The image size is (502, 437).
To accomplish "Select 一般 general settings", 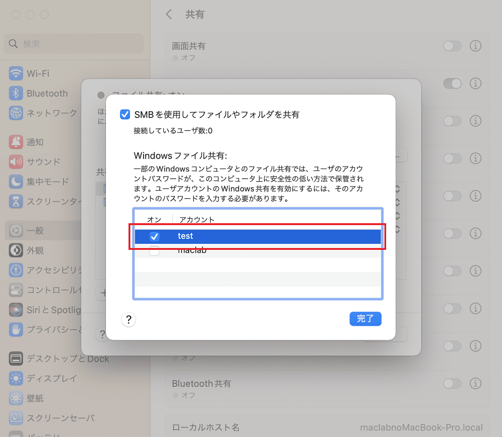I will (x=43, y=230).
